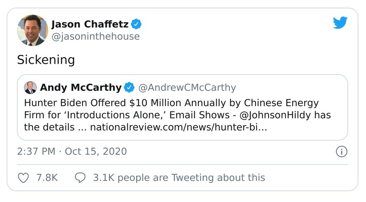Open the @jasoninthehouse handle
The height and width of the screenshot is (202, 366).
click(95, 36)
